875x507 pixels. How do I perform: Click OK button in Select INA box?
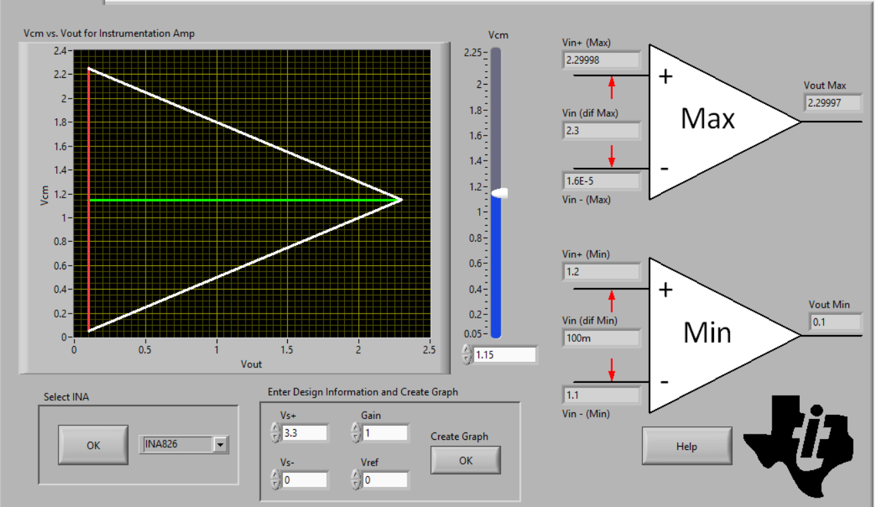pos(93,445)
